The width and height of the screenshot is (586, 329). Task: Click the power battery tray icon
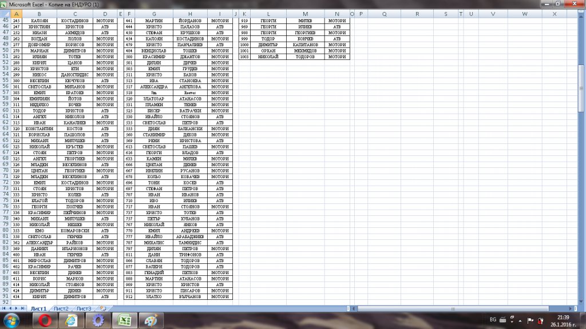[x=540, y=320]
